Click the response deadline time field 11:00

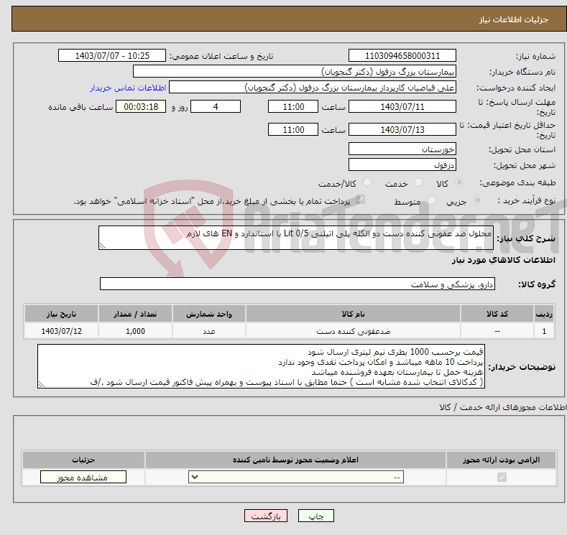293,106
